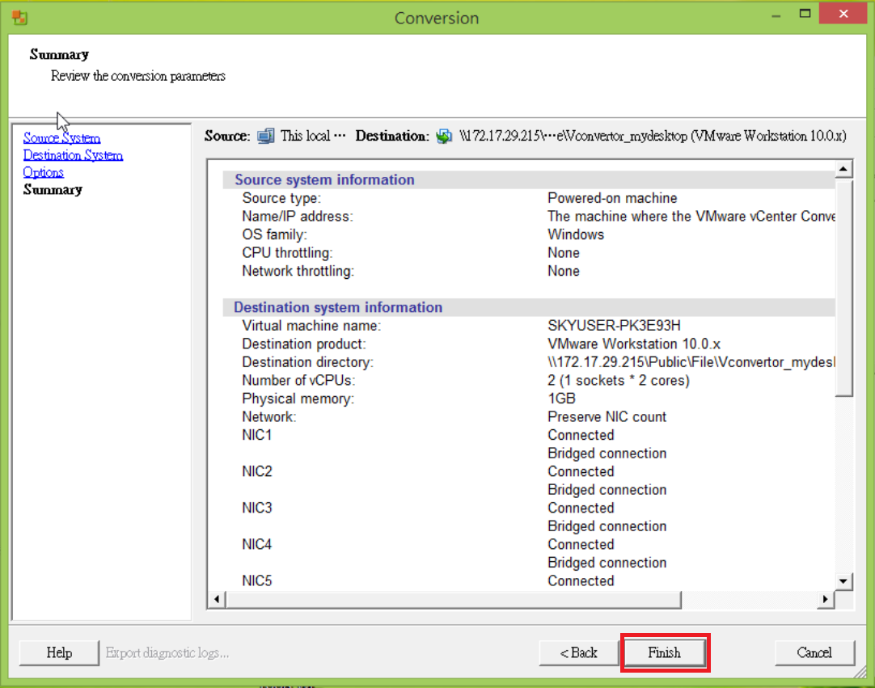The width and height of the screenshot is (875, 688).
Task: Click the Destination system information header
Action: click(337, 307)
